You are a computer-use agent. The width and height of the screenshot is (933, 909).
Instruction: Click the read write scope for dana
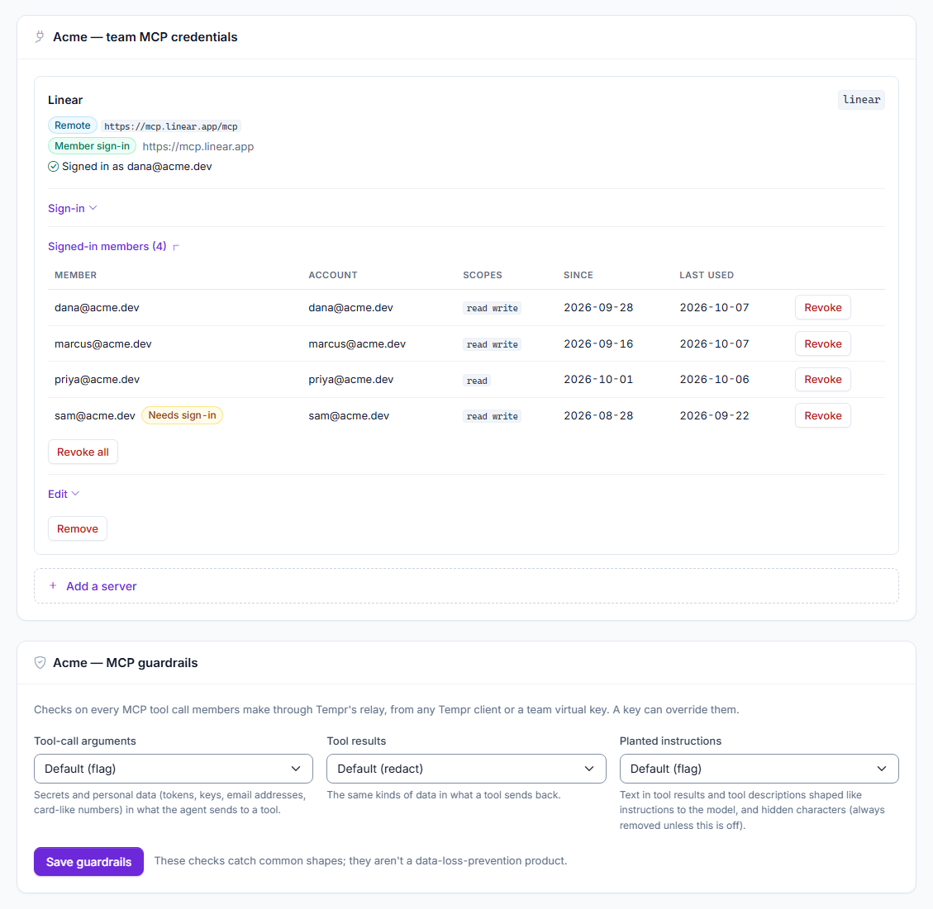coord(492,308)
